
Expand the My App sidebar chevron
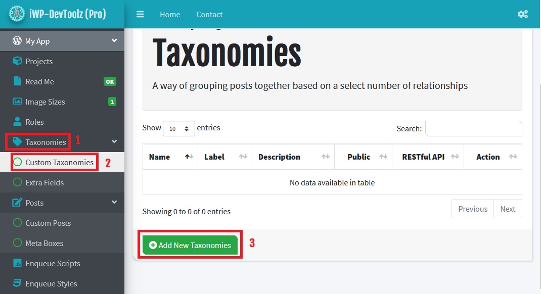click(114, 41)
